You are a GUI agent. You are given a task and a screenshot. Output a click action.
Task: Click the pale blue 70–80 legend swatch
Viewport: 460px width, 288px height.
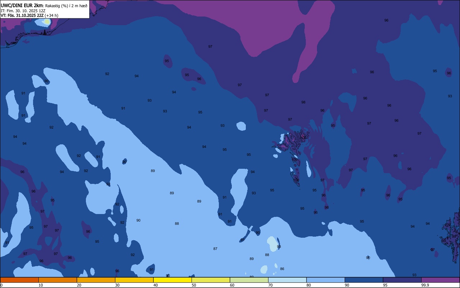pos(287,280)
